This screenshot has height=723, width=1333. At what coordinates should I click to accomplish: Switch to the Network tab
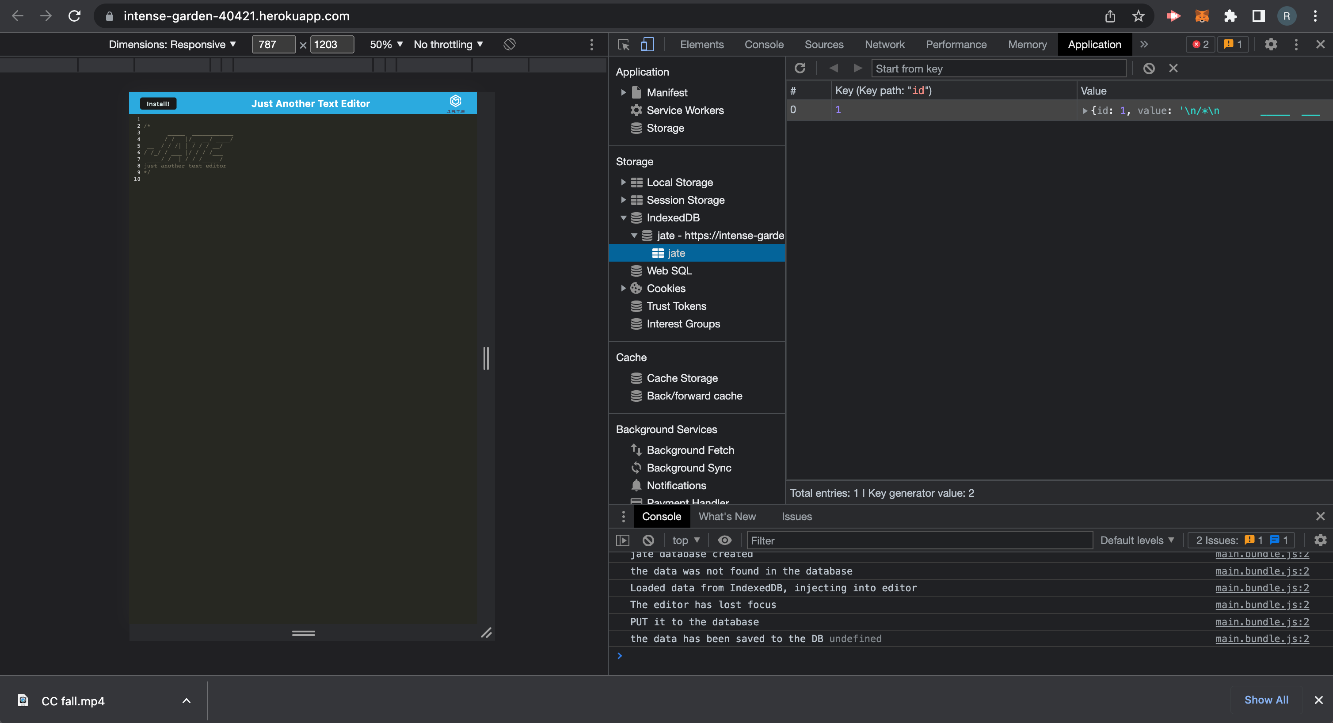(884, 45)
